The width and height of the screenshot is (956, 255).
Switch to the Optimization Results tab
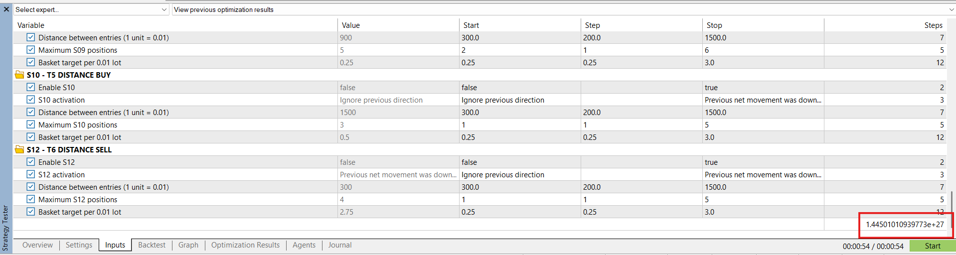[245, 245]
